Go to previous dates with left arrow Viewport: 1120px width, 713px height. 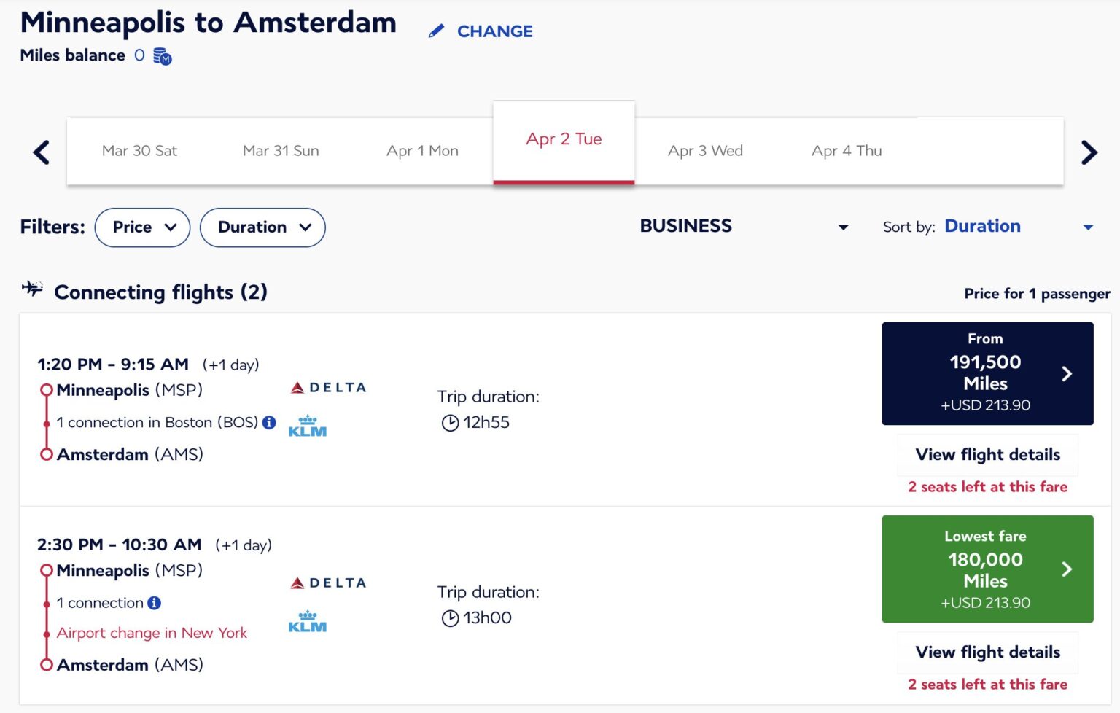point(42,152)
